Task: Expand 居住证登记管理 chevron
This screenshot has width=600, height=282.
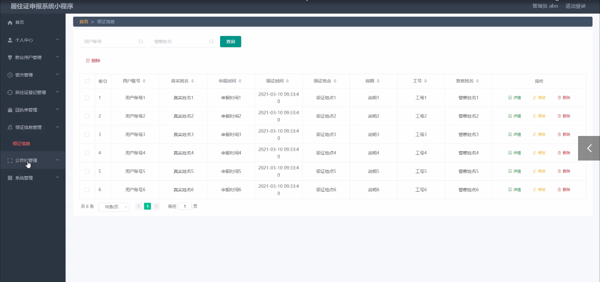Action: [58, 92]
